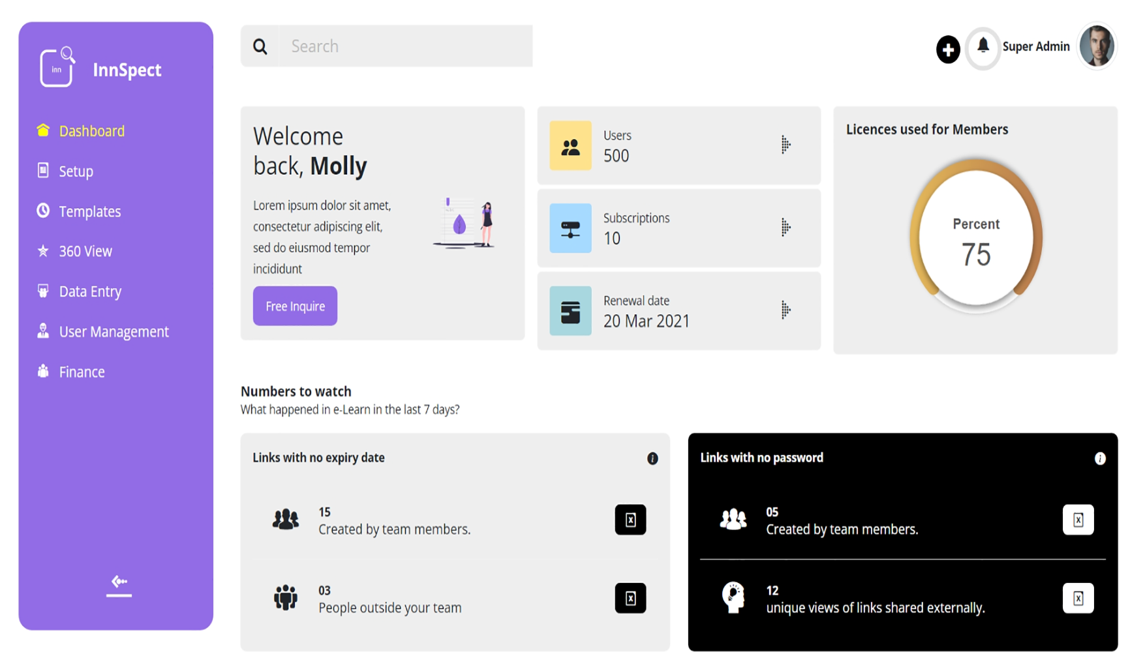Click info icon for Links with no expiry date
This screenshot has height=652, width=1145.
pos(652,458)
